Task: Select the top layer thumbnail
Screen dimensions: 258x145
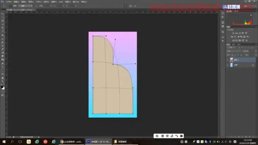Action: pyautogui.click(x=232, y=60)
